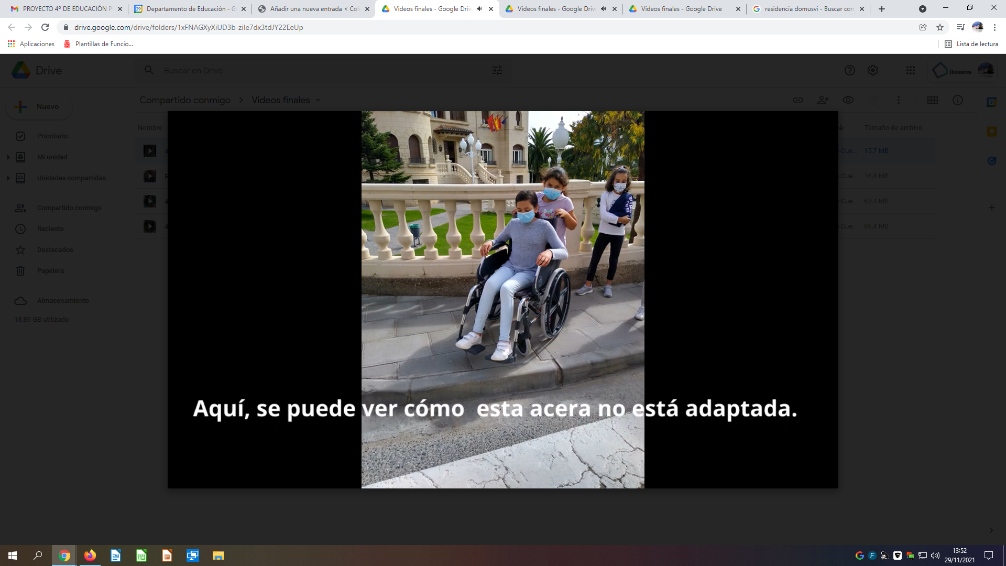Show folder details info panel
Viewport: 1006px width, 566px height.
coord(958,100)
